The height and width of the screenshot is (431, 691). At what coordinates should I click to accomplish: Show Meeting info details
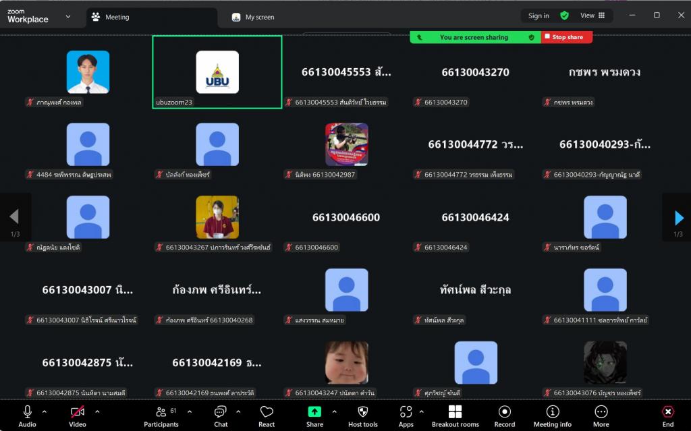click(552, 415)
